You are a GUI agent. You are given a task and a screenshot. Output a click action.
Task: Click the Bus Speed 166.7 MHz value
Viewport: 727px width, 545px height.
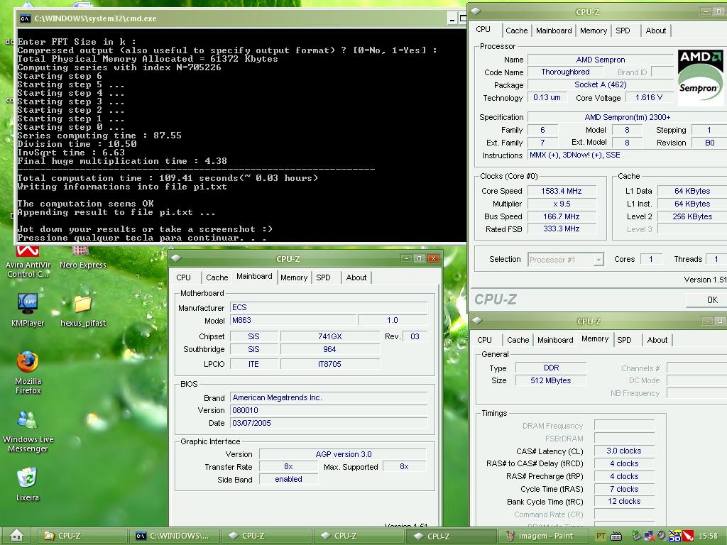click(x=562, y=216)
